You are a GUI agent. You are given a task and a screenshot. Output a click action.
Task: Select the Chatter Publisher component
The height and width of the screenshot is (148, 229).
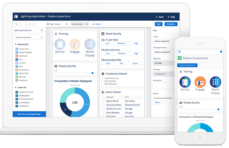click(x=24, y=52)
